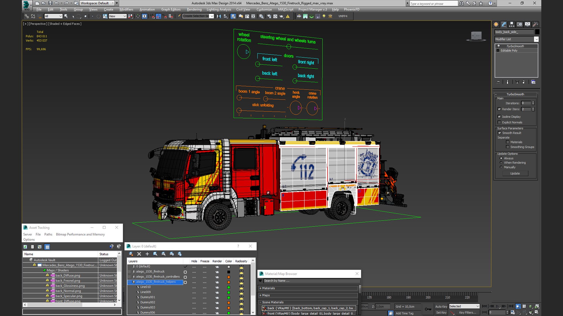Open the Motion command panel

(x=520, y=24)
